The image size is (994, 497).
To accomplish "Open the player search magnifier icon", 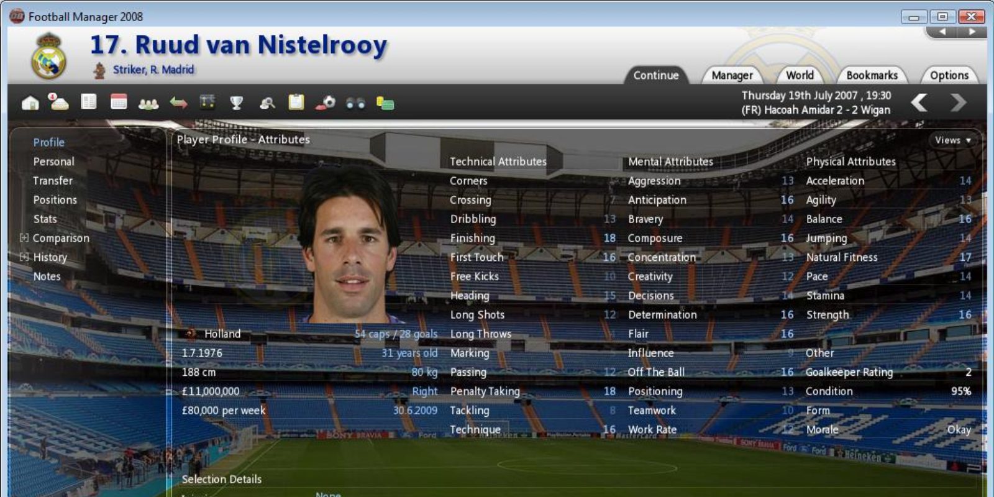I will (x=267, y=103).
